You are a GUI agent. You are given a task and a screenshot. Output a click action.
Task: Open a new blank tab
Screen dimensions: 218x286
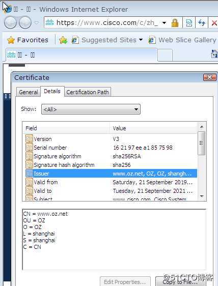(x=165, y=55)
